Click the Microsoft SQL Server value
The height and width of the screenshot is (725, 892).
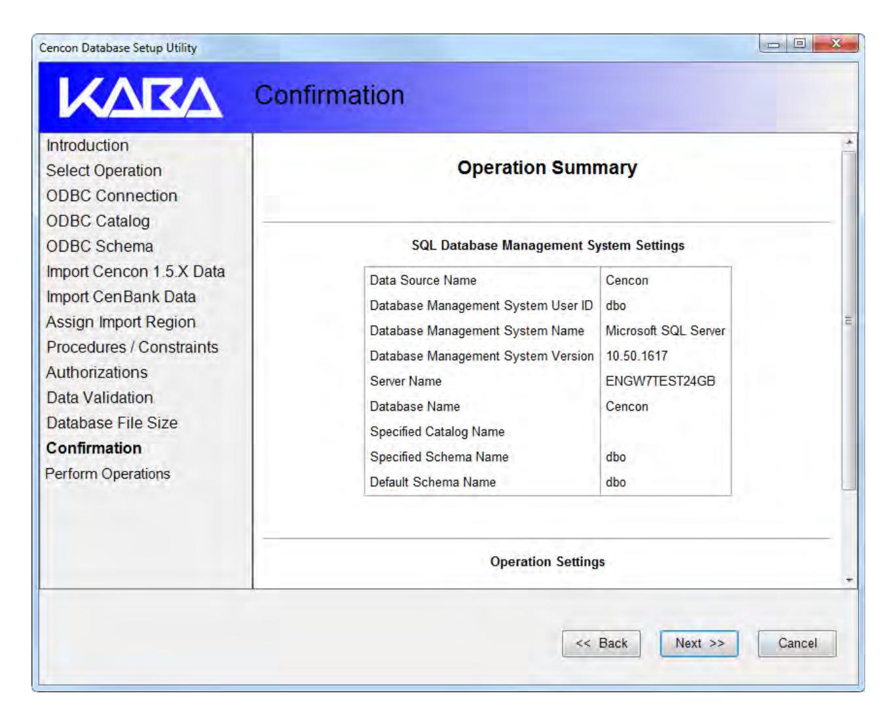(665, 331)
